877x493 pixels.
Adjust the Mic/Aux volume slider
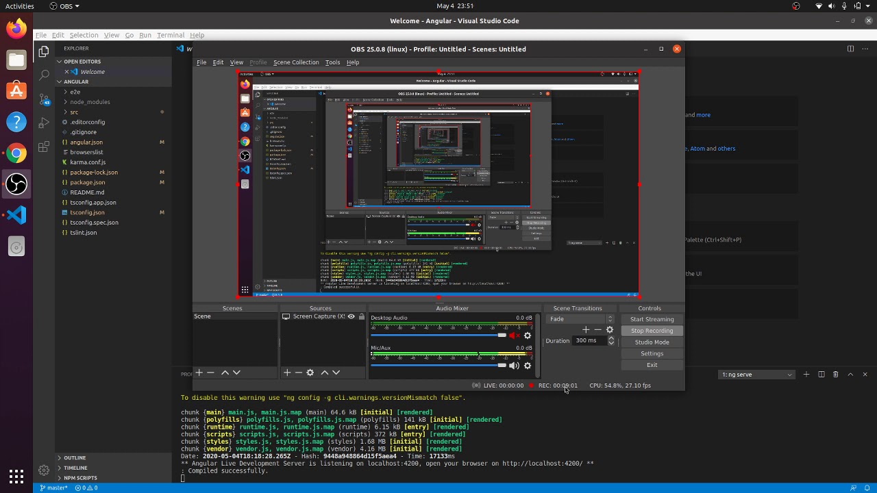438,366
